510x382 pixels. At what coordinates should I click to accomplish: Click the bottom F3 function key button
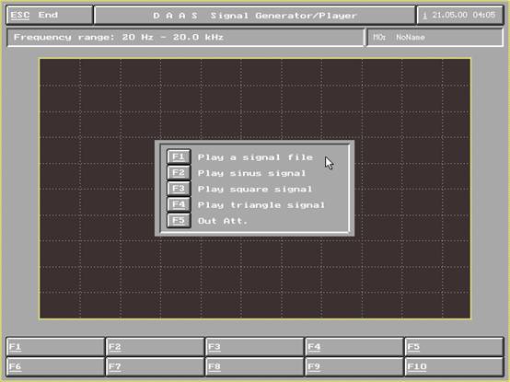(255, 347)
